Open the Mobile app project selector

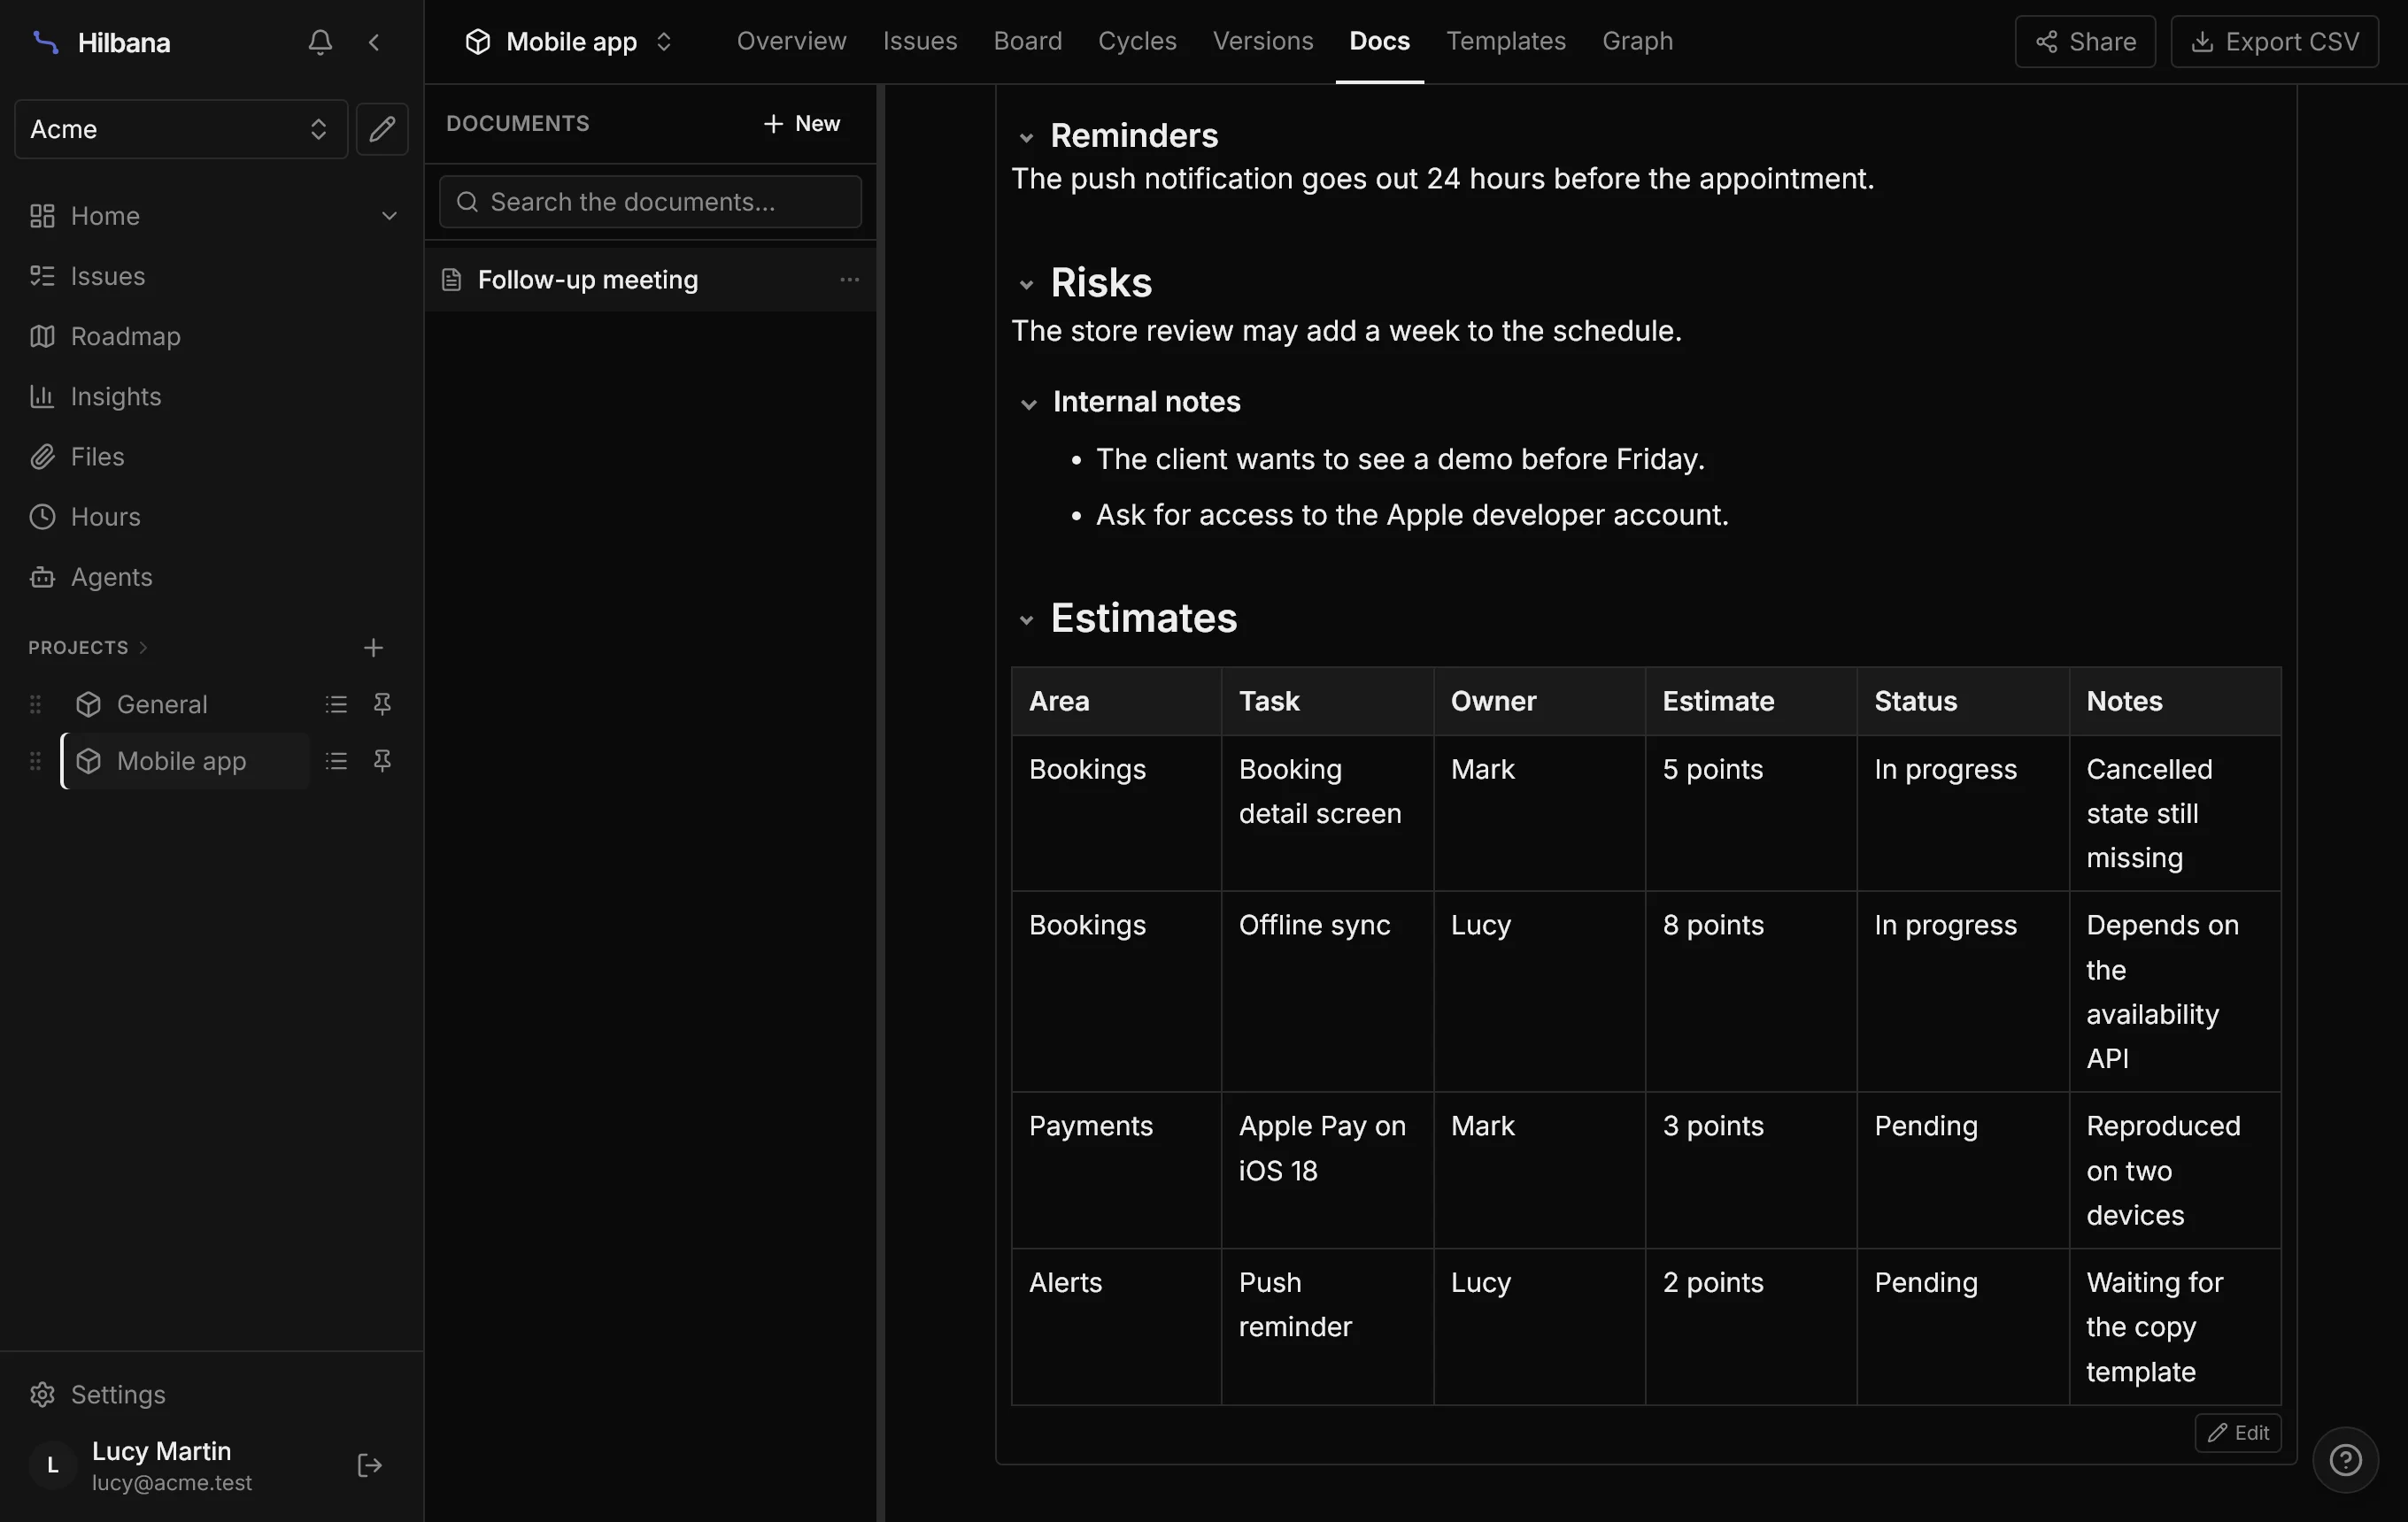[569, 42]
